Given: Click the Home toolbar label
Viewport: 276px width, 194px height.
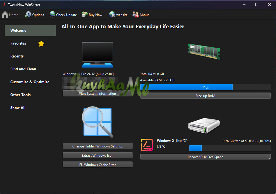Looking at the screenshot, I should click(13, 15).
